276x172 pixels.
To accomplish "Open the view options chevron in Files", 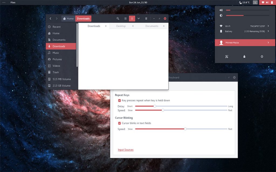I will 139,19.
